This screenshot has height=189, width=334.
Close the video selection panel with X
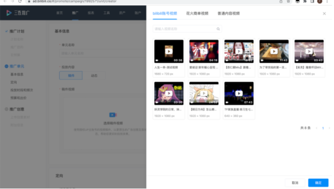click(x=324, y=14)
